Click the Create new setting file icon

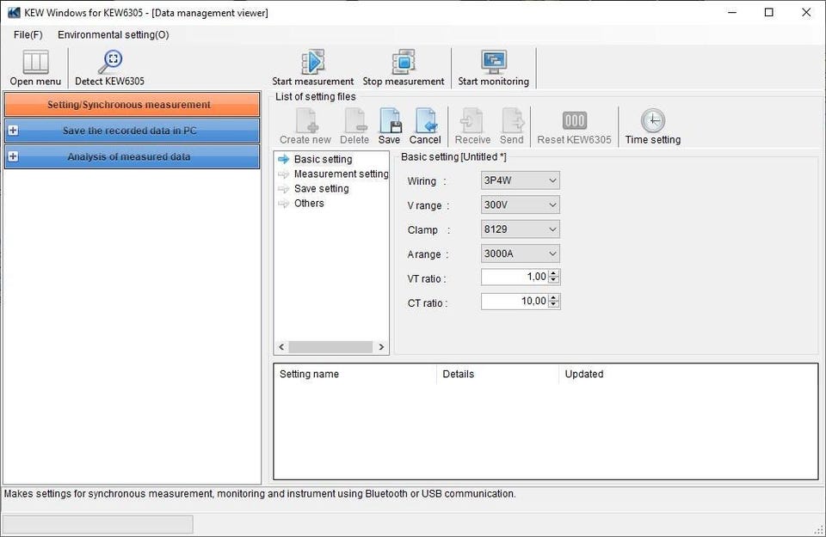tap(306, 120)
